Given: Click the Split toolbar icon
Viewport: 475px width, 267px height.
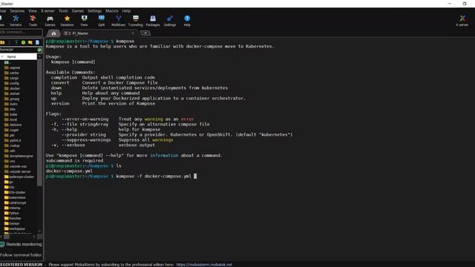Looking at the screenshot, I should point(102,21).
